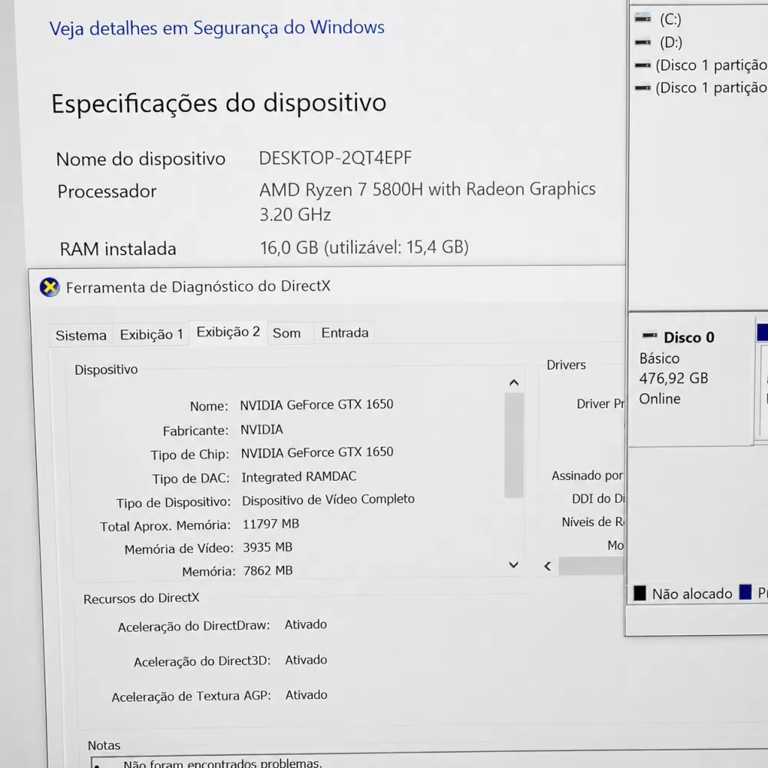Select the Exibição 2 tab
Screen dimensions: 768x768
228,332
